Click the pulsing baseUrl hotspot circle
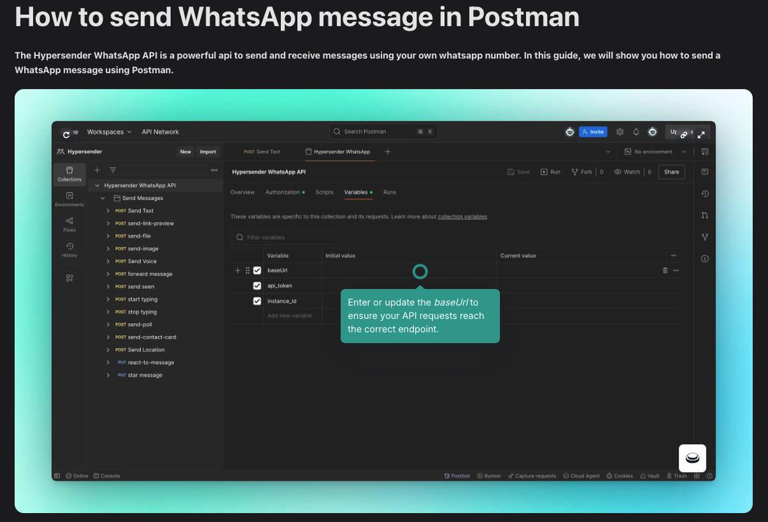The image size is (768, 522). 420,272
